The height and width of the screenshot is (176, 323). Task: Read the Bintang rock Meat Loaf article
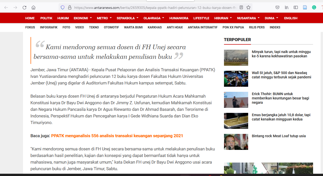(x=279, y=136)
